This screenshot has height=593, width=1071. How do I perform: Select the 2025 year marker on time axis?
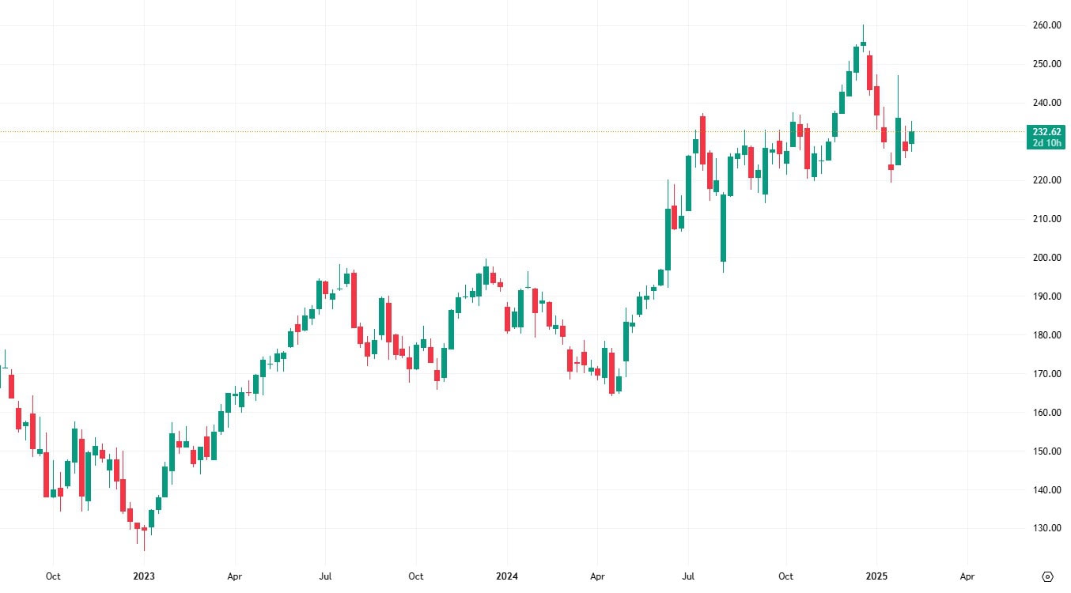click(876, 577)
